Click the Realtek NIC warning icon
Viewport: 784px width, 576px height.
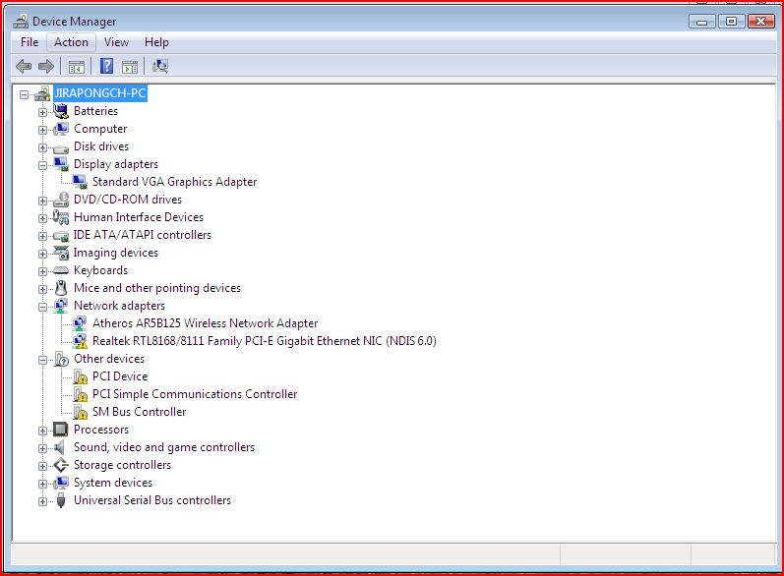[80, 341]
